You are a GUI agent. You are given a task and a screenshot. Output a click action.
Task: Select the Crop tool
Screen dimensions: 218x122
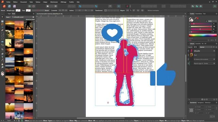coord(2,49)
